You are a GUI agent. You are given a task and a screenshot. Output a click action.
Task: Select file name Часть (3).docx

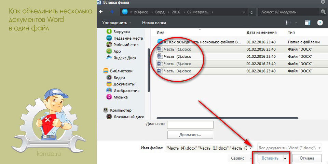[x=177, y=64]
